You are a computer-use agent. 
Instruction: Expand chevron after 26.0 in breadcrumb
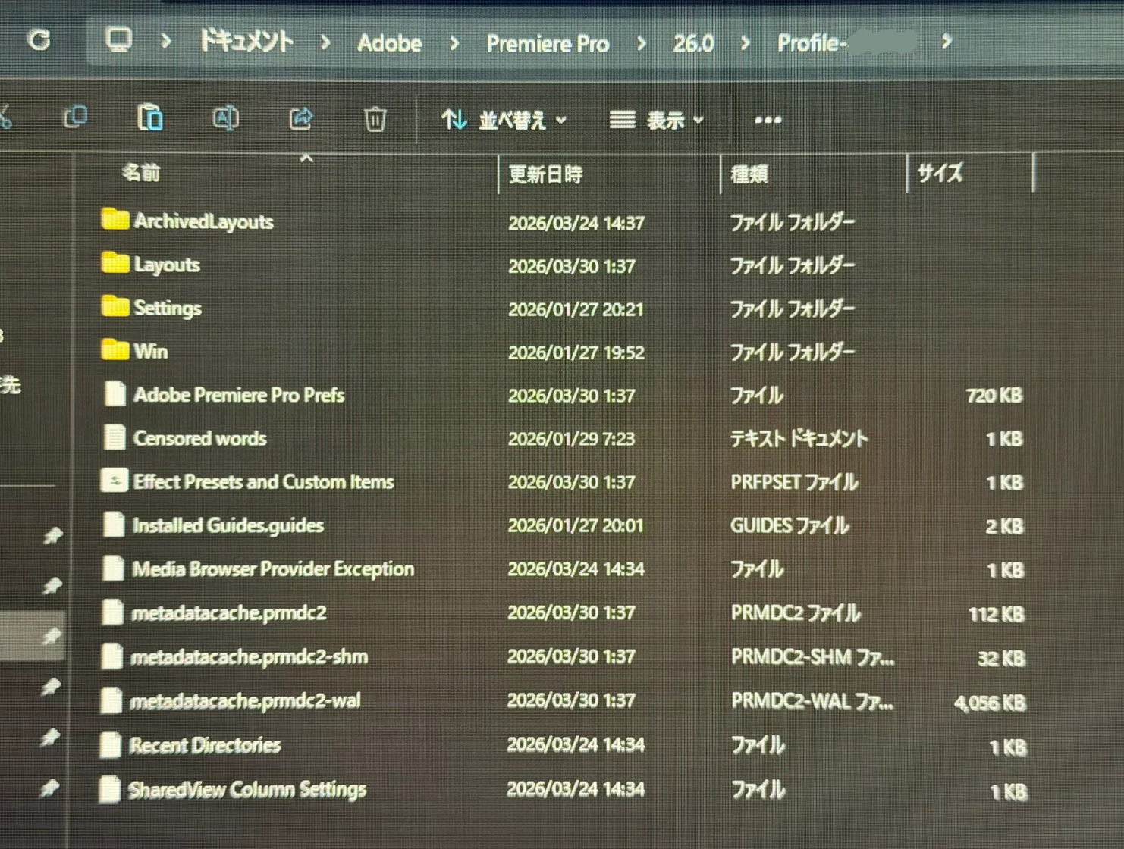pyautogui.click(x=746, y=43)
